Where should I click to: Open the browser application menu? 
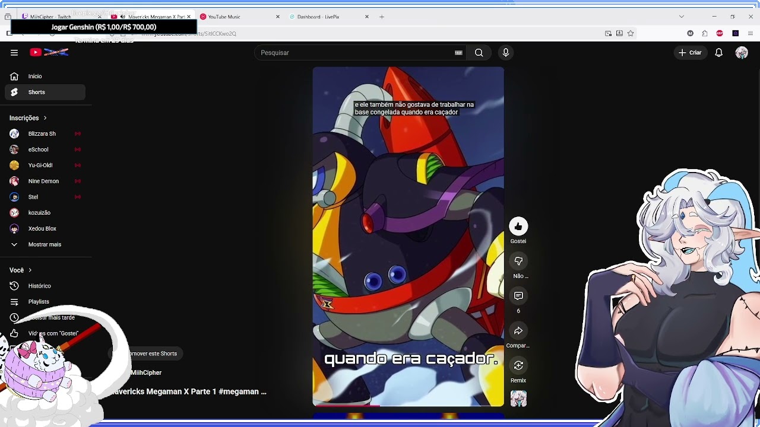(x=750, y=33)
